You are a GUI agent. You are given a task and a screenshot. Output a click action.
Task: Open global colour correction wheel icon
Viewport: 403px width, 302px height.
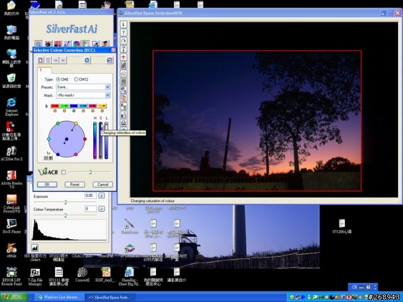[77, 44]
